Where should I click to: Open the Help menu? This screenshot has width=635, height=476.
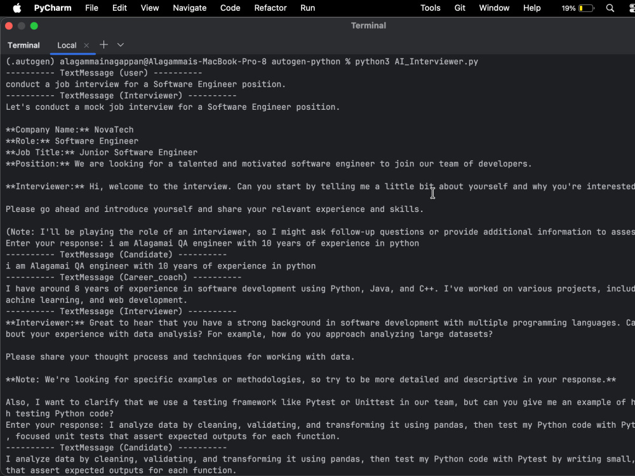coord(531,8)
